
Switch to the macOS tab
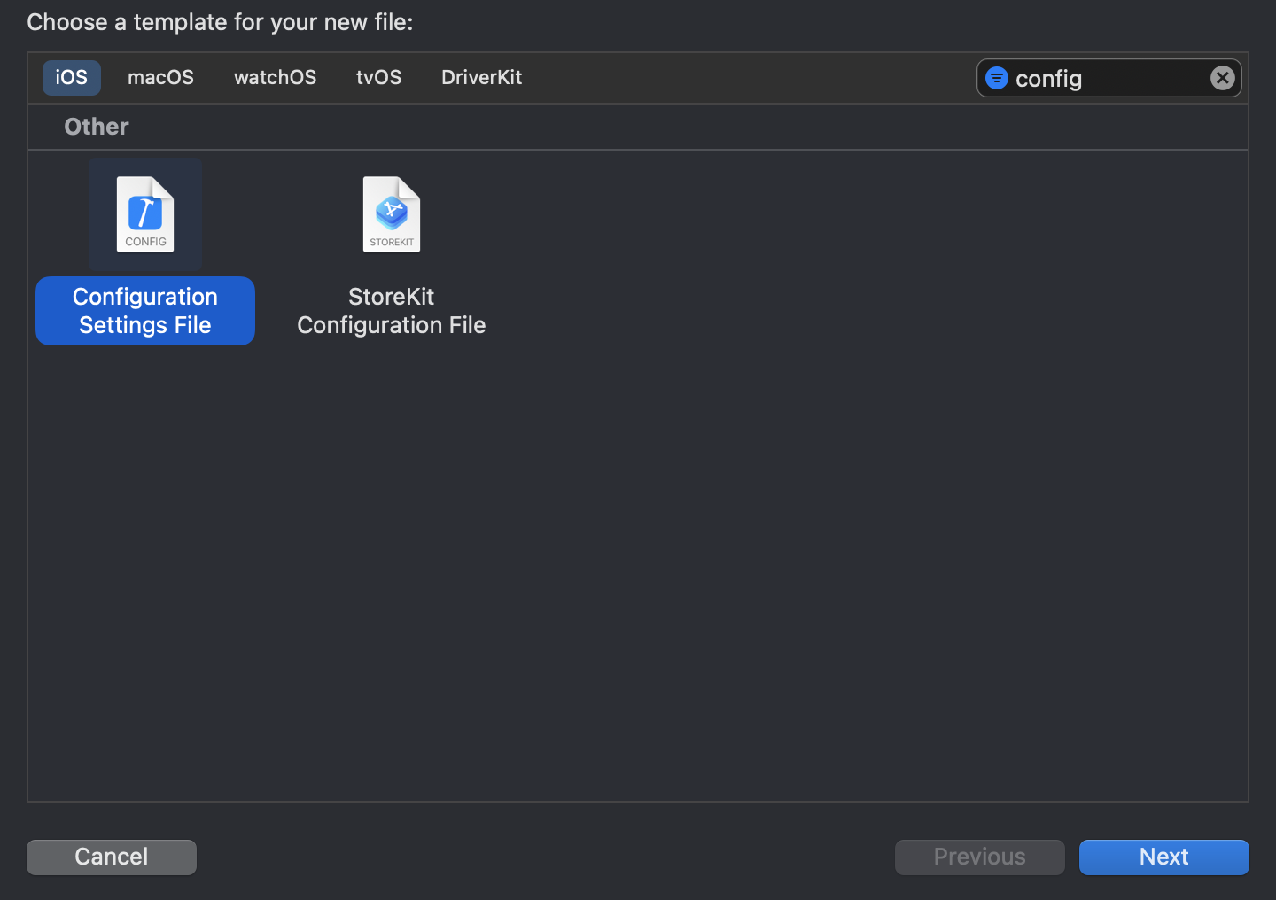coord(160,77)
